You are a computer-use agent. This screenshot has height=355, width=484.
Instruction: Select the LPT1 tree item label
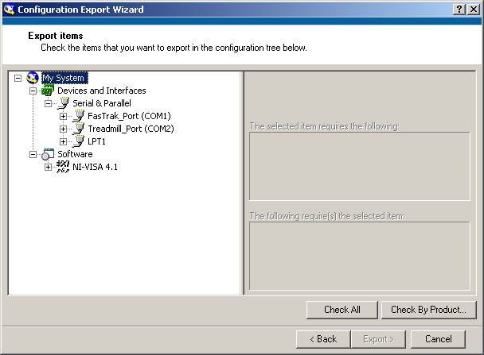(x=96, y=141)
